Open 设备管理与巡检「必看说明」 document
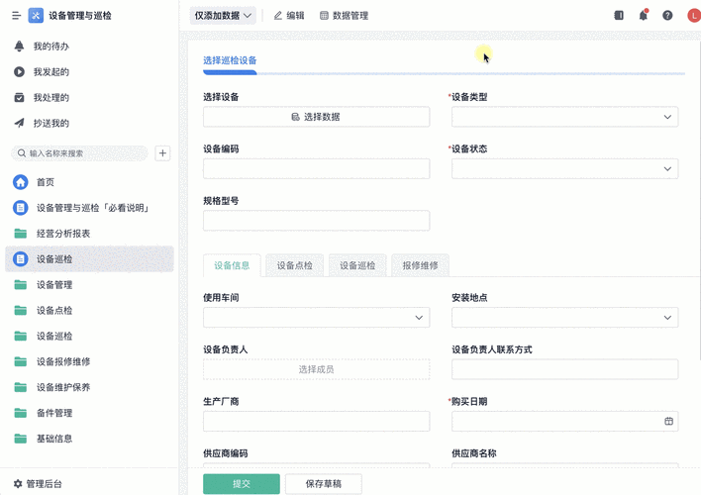 click(x=89, y=208)
